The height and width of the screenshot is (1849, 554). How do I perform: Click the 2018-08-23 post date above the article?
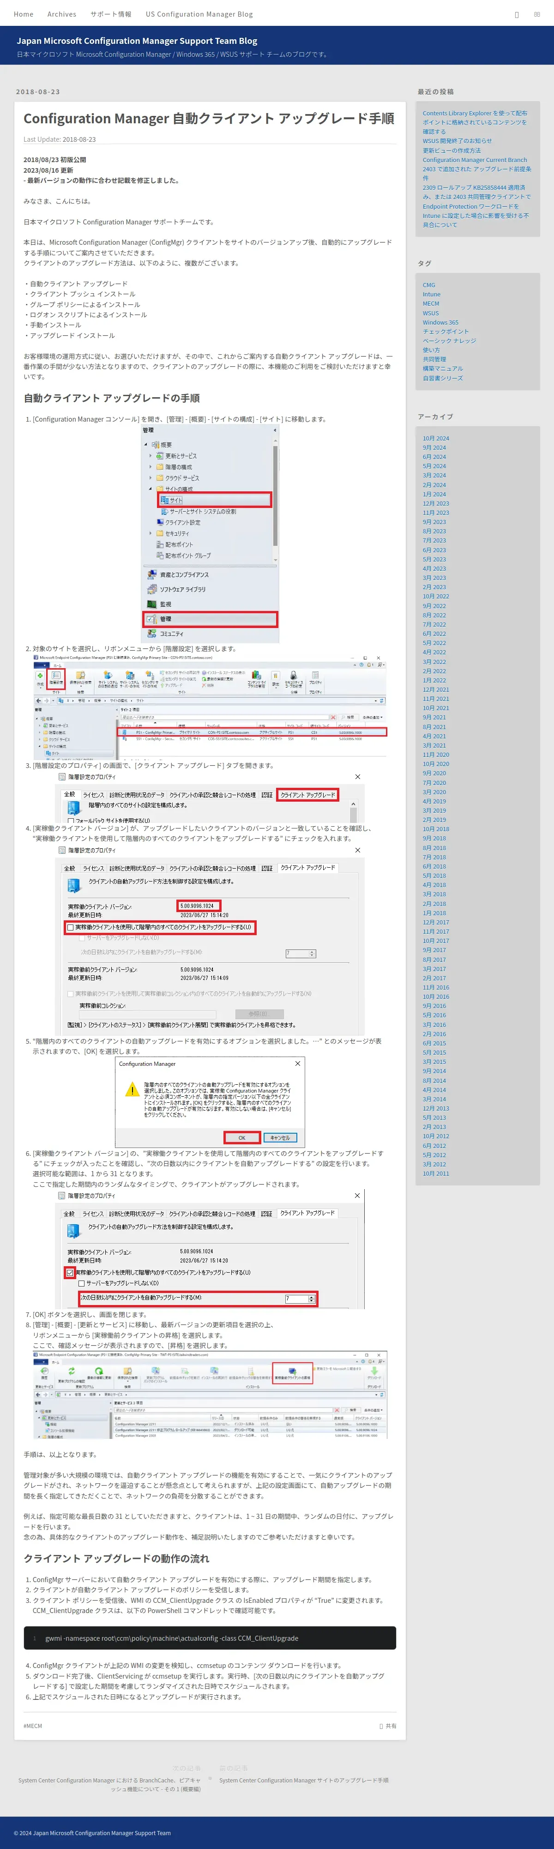38,92
